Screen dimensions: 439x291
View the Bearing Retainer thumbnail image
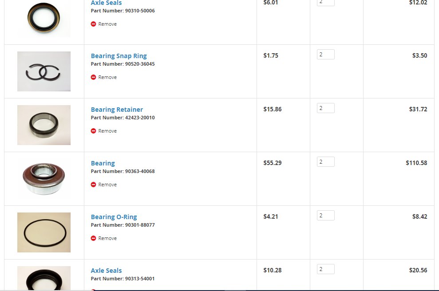point(44,125)
